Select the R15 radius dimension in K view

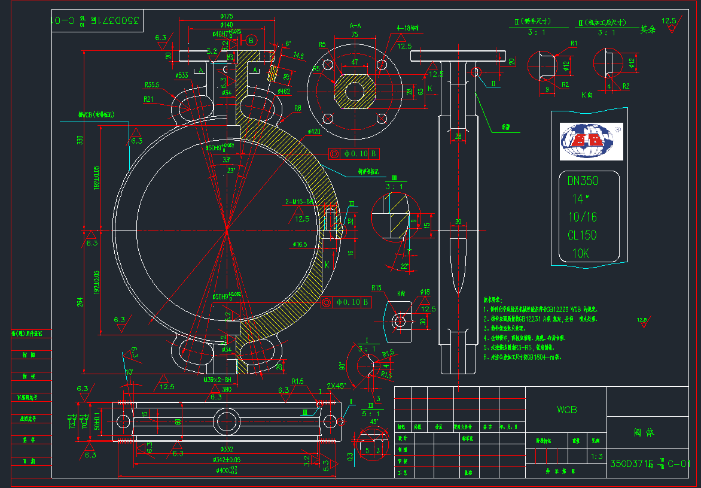(376, 288)
